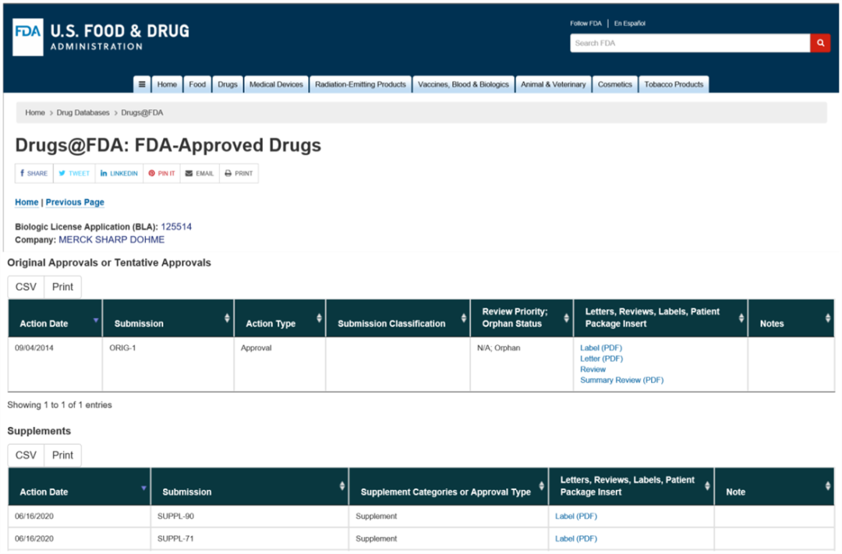Click the SUPPL-71 submission cell
The height and width of the screenshot is (554, 842).
[x=249, y=538]
